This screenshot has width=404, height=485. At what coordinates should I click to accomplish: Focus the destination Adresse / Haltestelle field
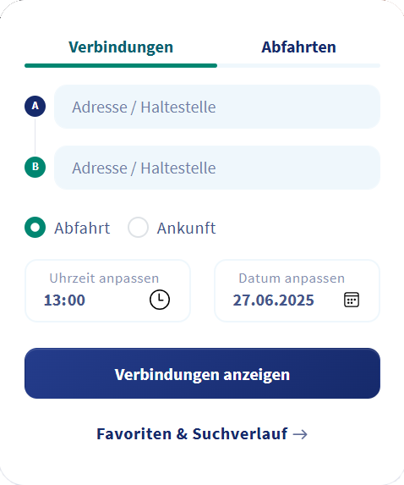(x=217, y=168)
